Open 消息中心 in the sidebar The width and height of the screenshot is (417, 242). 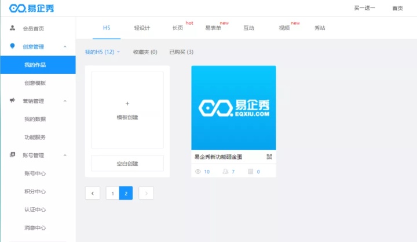(35, 228)
